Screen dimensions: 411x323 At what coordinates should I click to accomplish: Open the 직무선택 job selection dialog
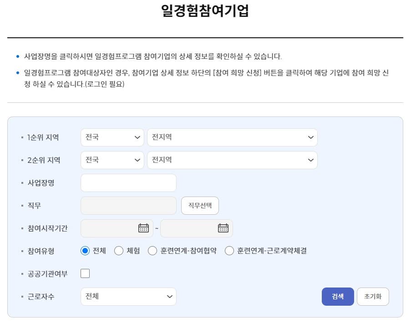tap(200, 205)
